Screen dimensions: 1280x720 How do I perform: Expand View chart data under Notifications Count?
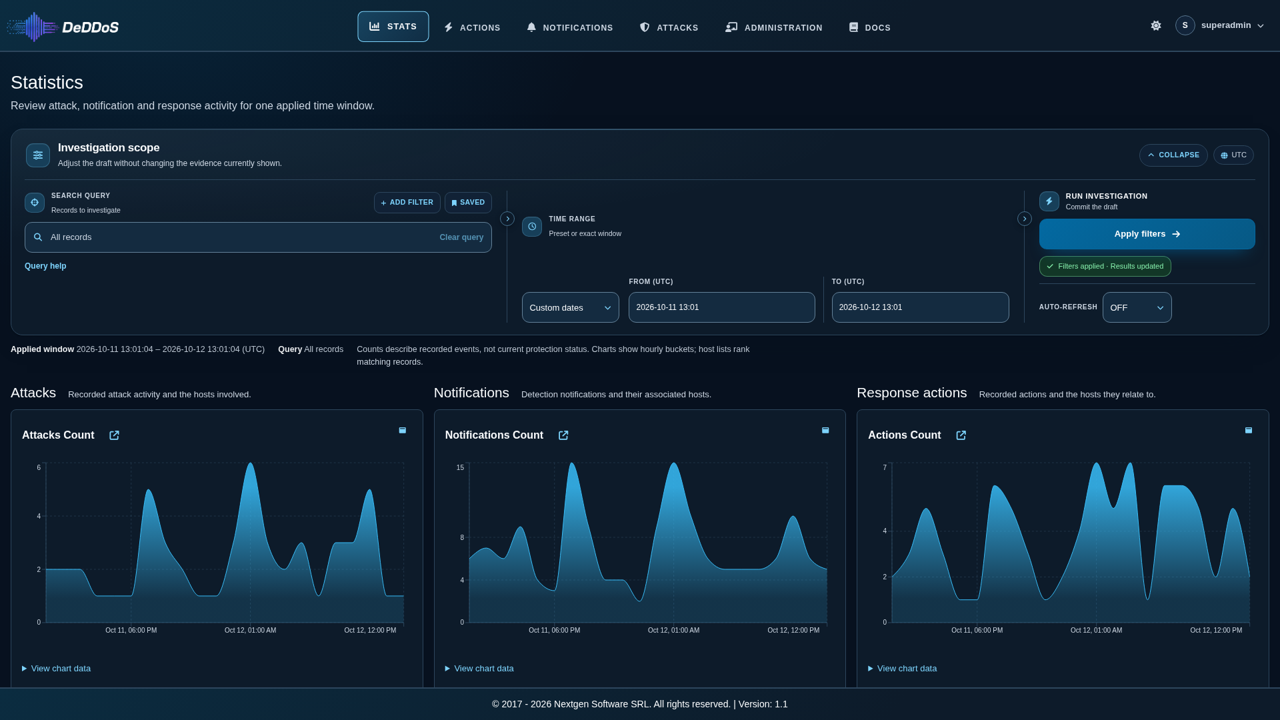click(479, 669)
